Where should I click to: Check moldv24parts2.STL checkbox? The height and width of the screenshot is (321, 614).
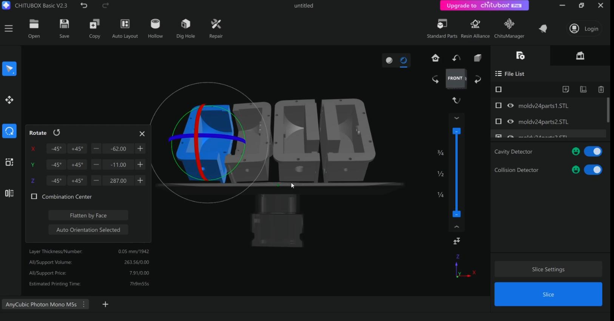tap(498, 121)
